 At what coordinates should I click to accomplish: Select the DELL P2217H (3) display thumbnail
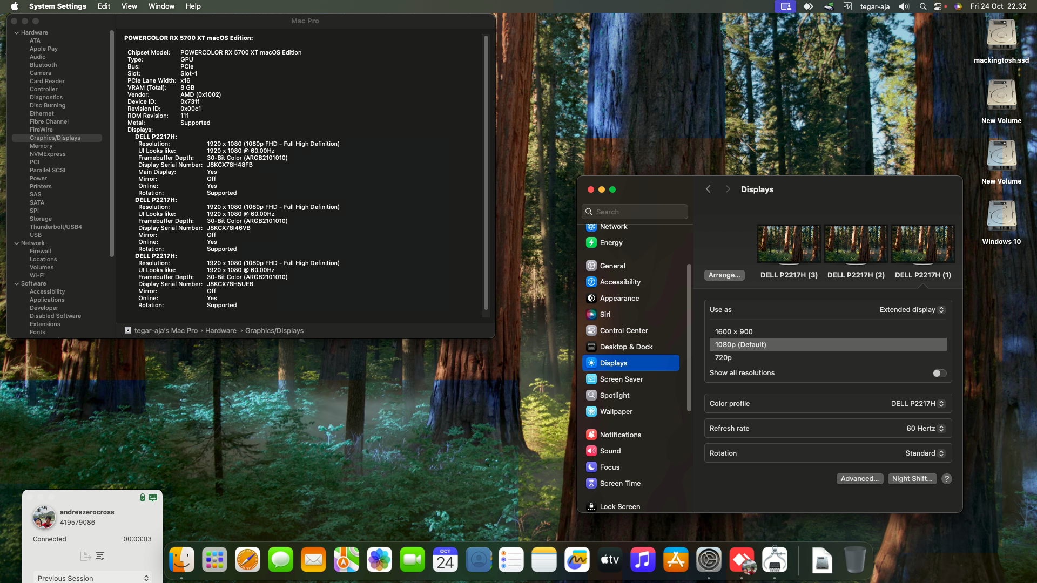[789, 244]
